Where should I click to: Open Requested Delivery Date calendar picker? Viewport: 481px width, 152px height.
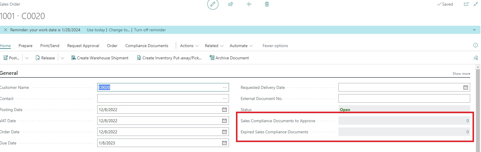(466, 87)
